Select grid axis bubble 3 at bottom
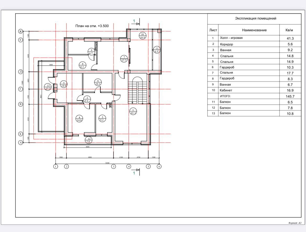Viewport: 306px width, 232px height. (114, 166)
